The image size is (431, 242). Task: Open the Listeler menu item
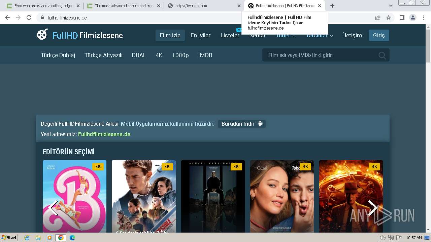[x=230, y=35]
